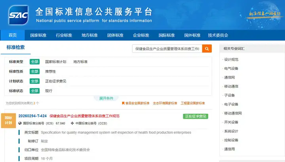285x162 pixels.
Task: Open the 食品安全国家标准 link
Action: (x=137, y=103)
